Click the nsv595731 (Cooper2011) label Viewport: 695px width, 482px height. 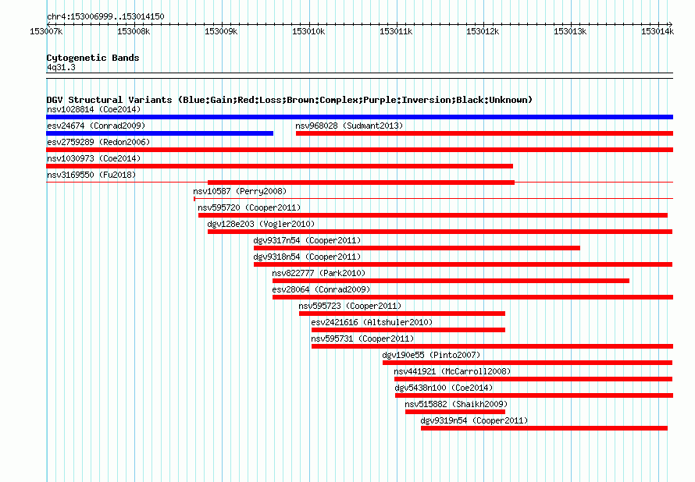click(x=362, y=338)
